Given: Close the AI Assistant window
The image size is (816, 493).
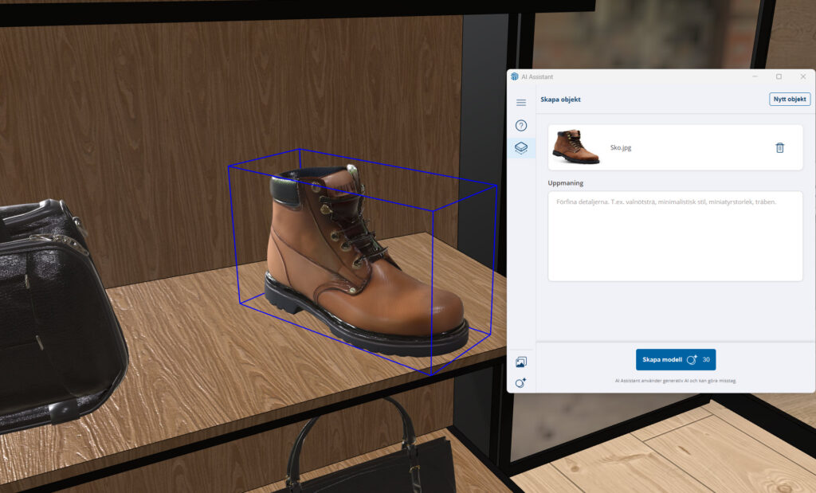Looking at the screenshot, I should (x=802, y=76).
